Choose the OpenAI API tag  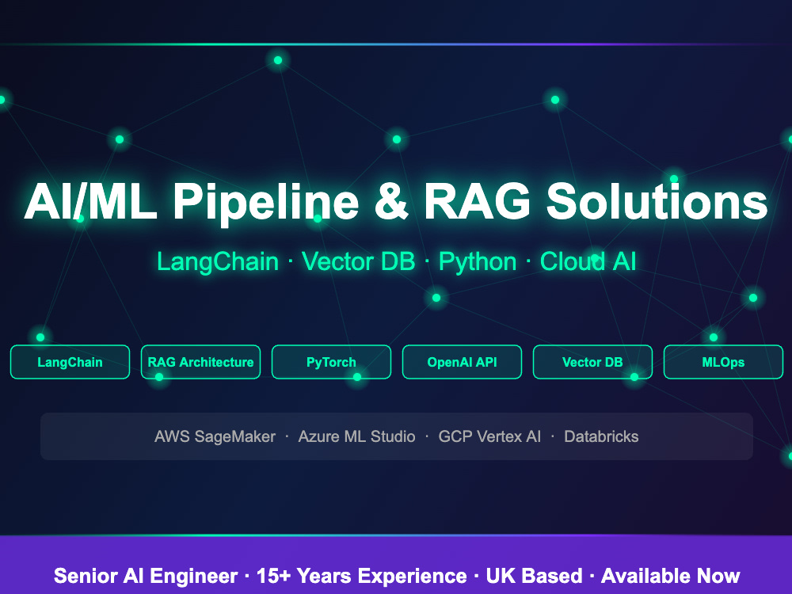tap(463, 362)
